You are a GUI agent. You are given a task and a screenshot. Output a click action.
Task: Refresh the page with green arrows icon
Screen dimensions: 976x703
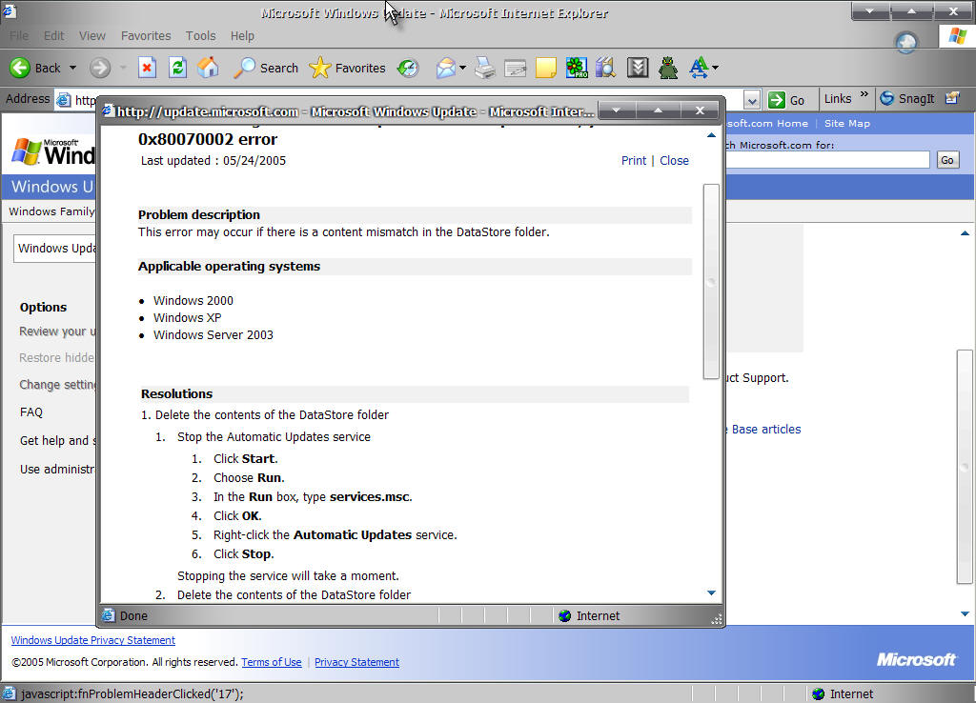(178, 68)
